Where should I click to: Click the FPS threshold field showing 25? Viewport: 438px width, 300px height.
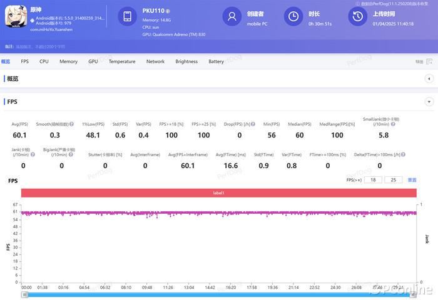coord(394,180)
